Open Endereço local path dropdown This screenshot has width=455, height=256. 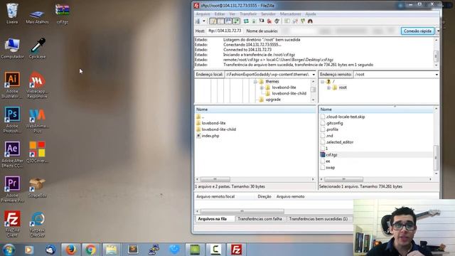pos(314,75)
